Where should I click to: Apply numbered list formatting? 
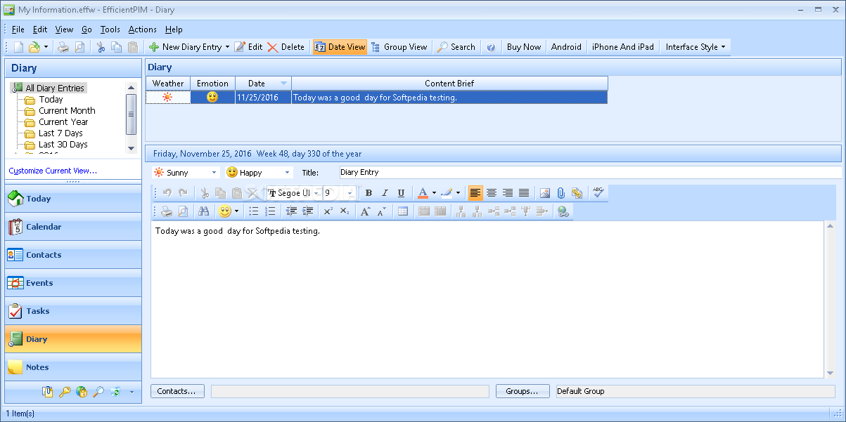tap(270, 211)
